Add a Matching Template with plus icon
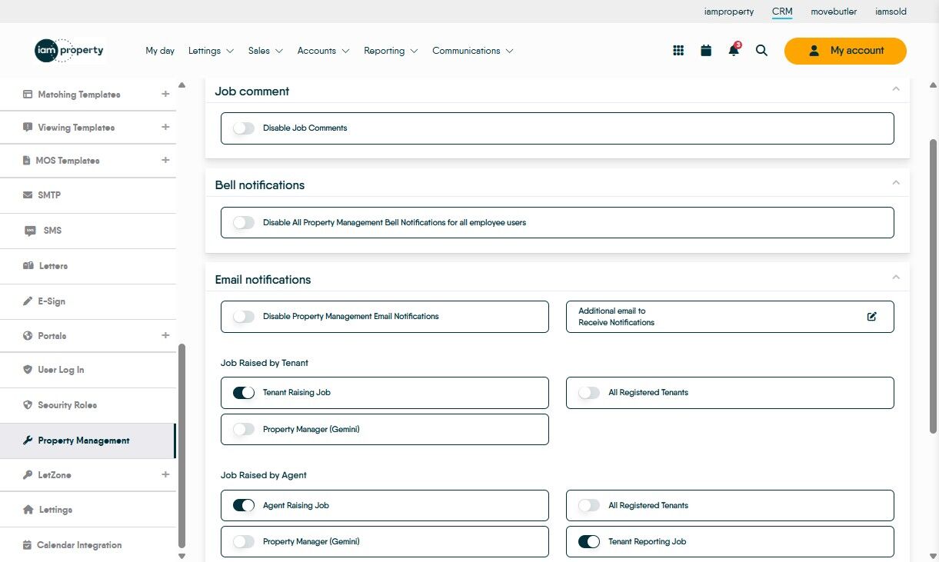The width and height of the screenshot is (939, 562). [x=165, y=95]
